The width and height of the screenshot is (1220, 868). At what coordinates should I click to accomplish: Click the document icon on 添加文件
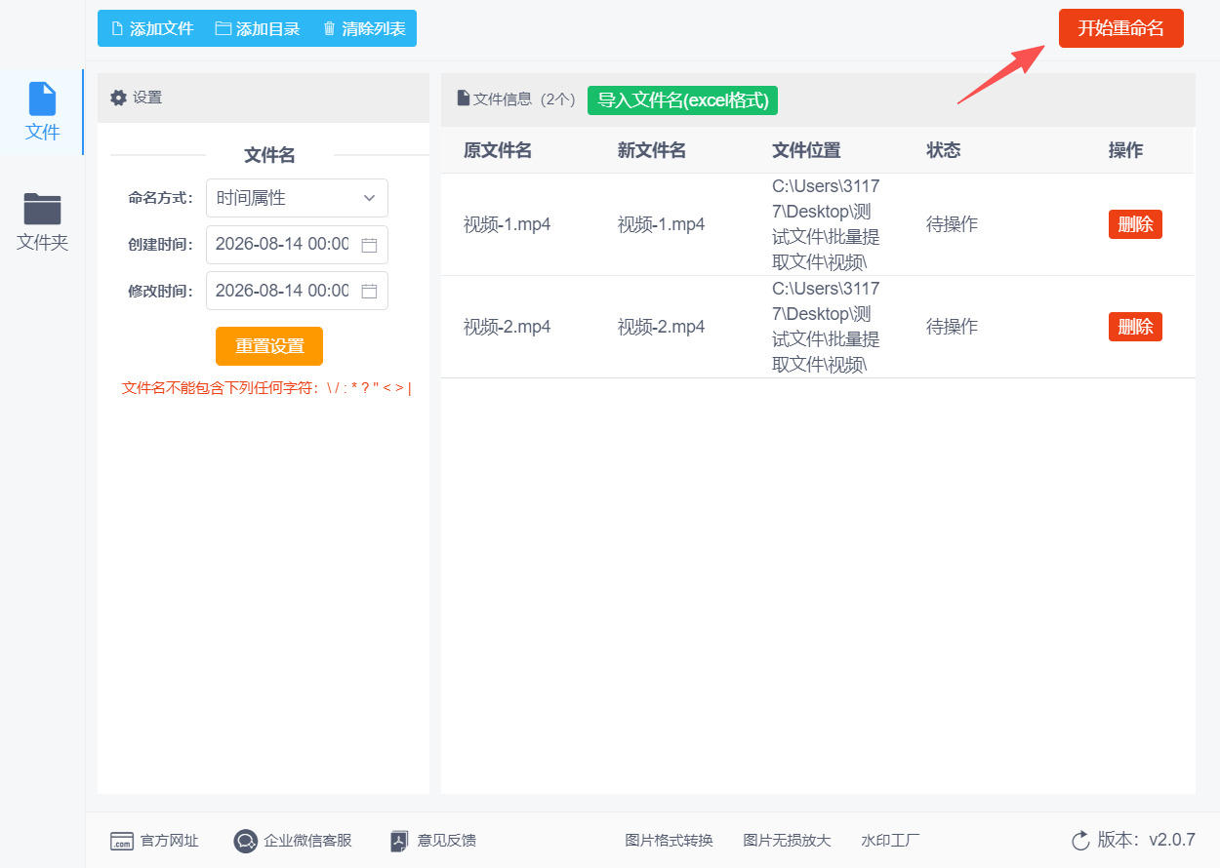click(x=117, y=28)
